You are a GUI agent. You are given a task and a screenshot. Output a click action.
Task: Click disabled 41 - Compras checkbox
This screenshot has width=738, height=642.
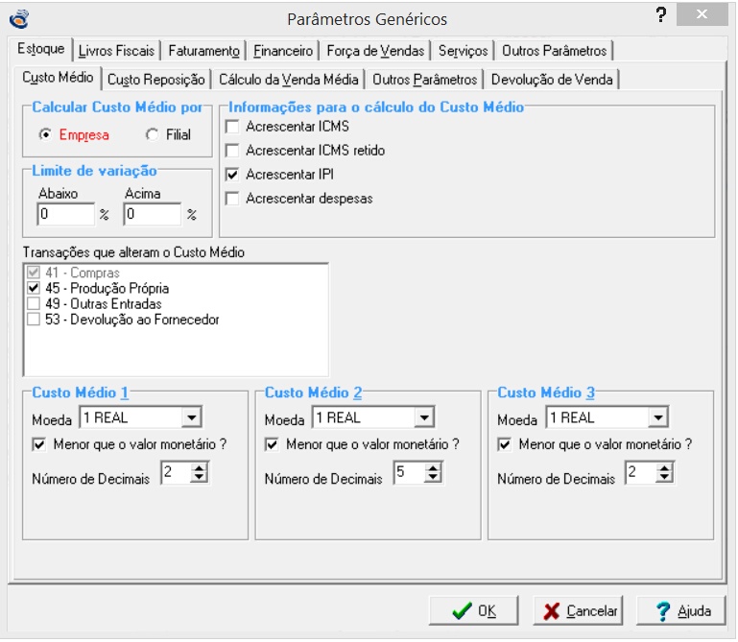point(34,273)
